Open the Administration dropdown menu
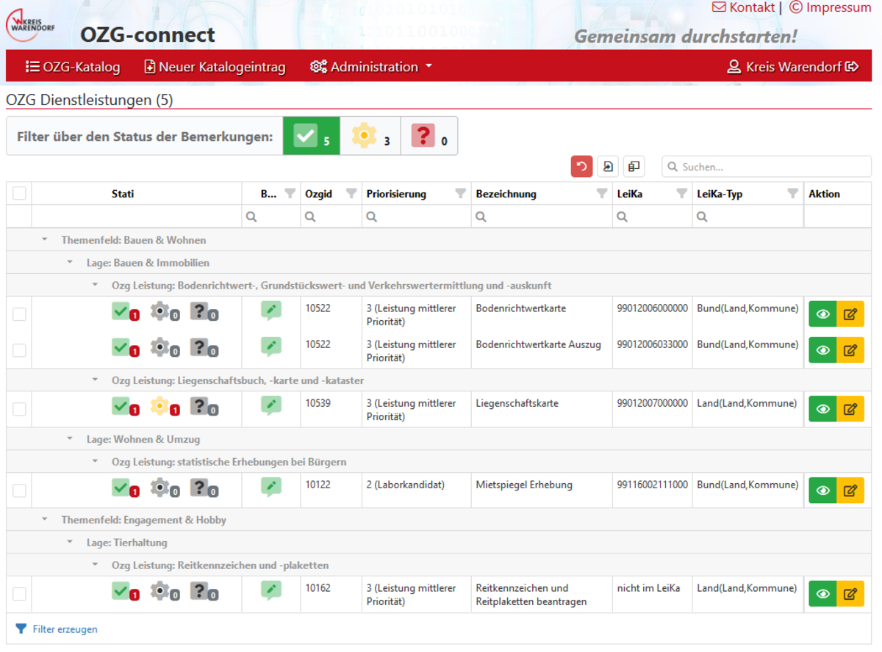This screenshot has height=652, width=882. (x=371, y=67)
